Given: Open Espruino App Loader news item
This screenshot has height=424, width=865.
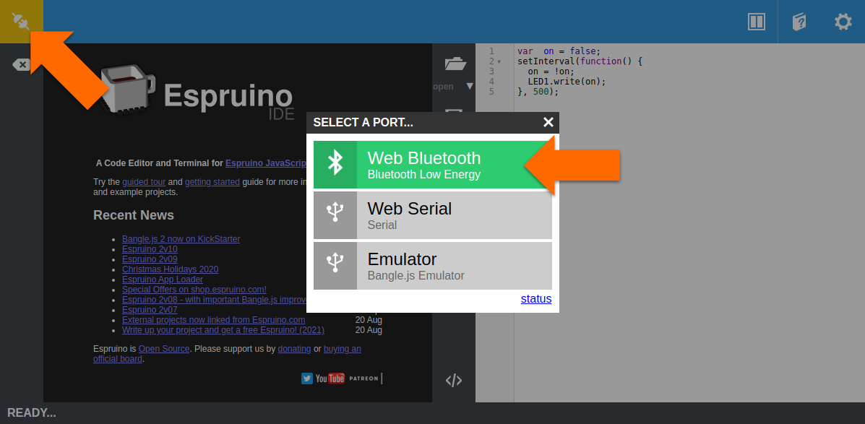Looking at the screenshot, I should (x=162, y=280).
